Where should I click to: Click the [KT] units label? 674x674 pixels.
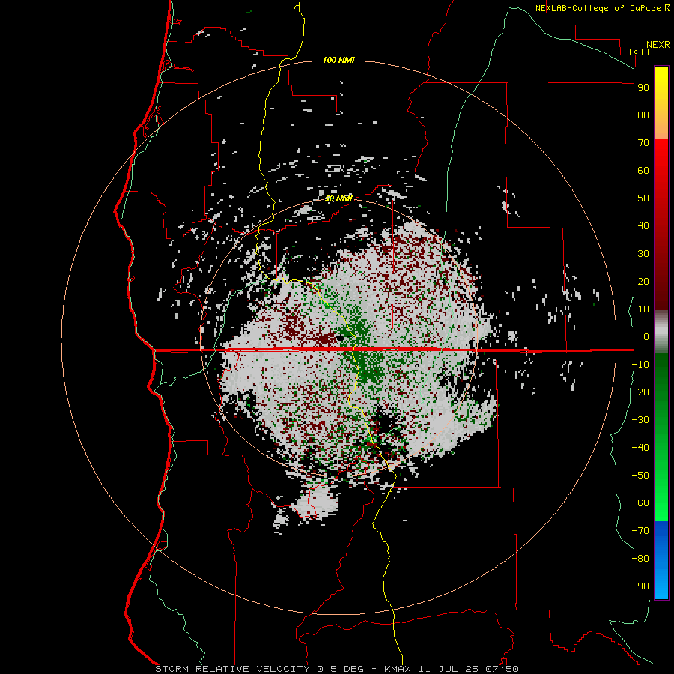tap(639, 52)
